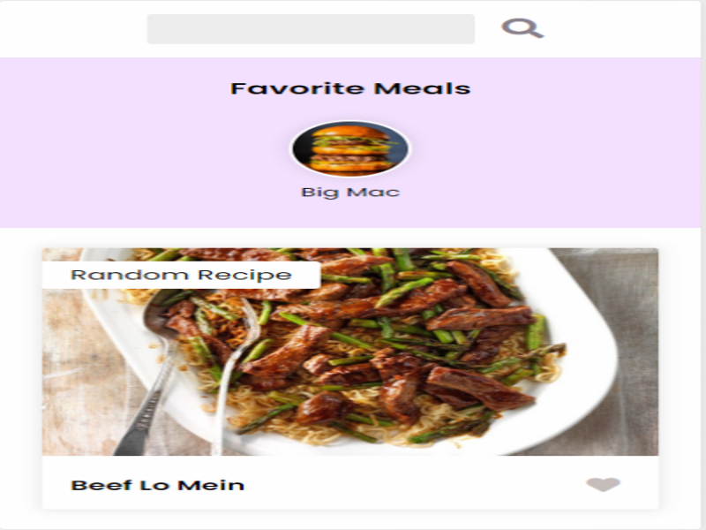Focus the empty recipe search field

[311, 29]
